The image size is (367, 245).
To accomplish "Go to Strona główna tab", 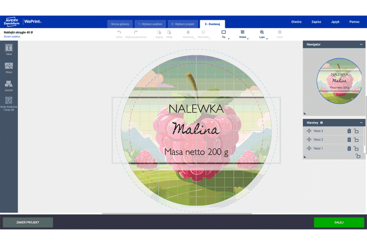I will click(x=120, y=24).
